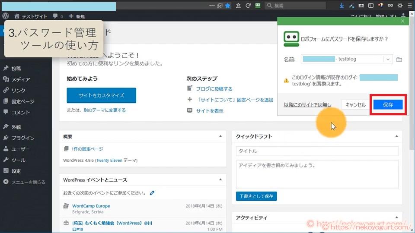Open the edit location pencil icon
Viewport: 415px width, 233px height.
(152, 192)
